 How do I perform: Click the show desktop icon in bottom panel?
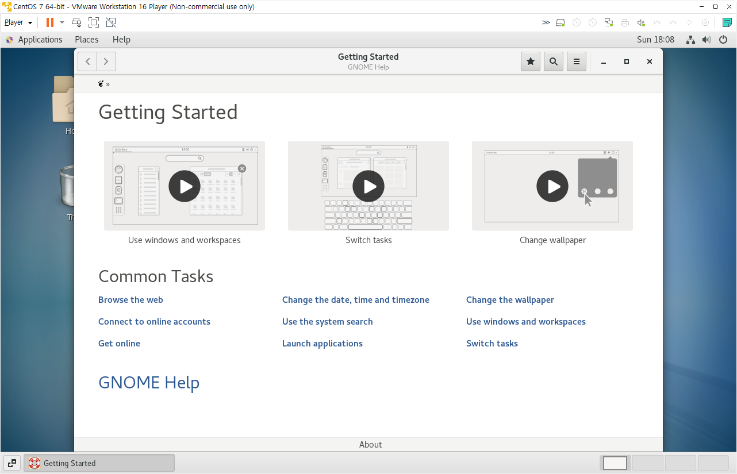pos(11,463)
